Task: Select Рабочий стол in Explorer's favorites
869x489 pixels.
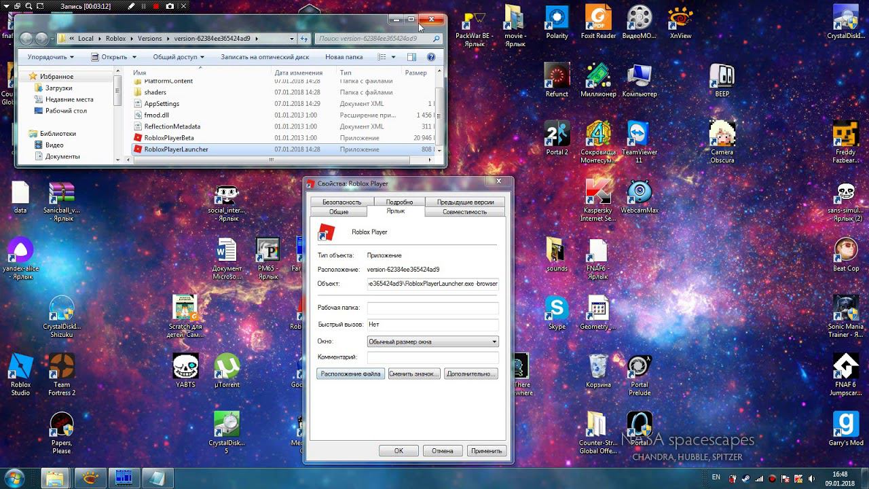Action: [66, 111]
